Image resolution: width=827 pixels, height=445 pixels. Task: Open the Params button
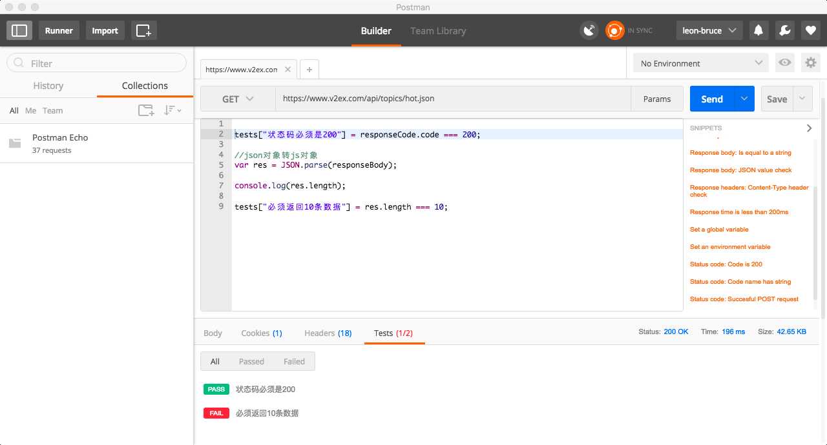click(x=657, y=99)
